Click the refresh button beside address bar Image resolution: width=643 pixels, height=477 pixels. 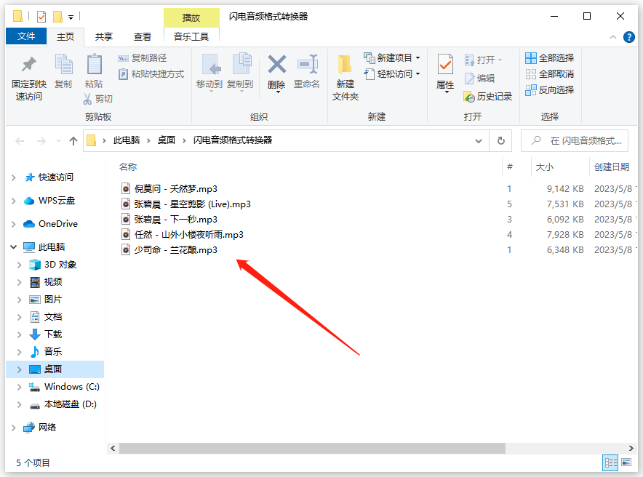501,140
